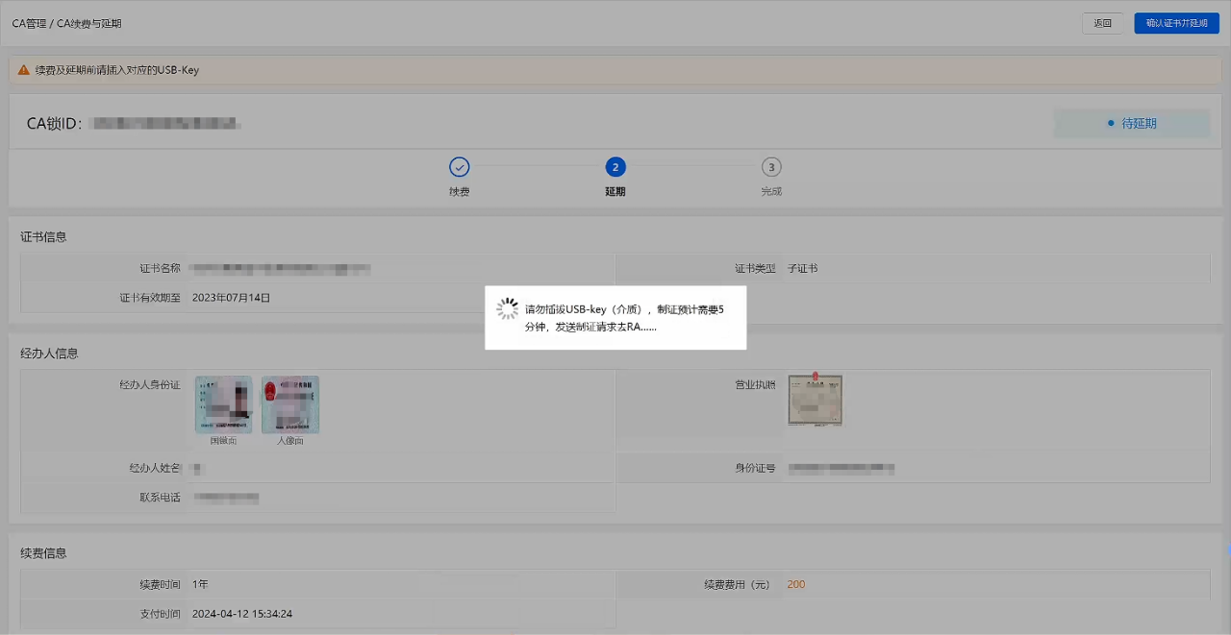The width and height of the screenshot is (1231, 635).
Task: Click the 续费时间 value 1年
Action: click(x=200, y=584)
